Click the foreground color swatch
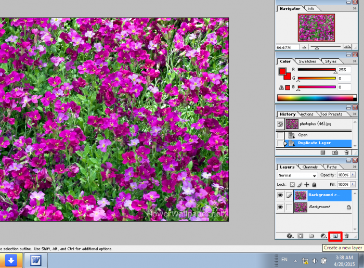Viewport: 364px width, 268px height. click(282, 71)
